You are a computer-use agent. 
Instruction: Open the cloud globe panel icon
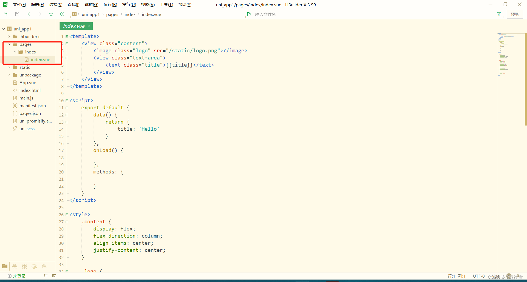44,266
